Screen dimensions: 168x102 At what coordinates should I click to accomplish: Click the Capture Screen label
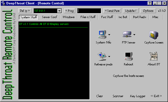[x=154, y=43]
